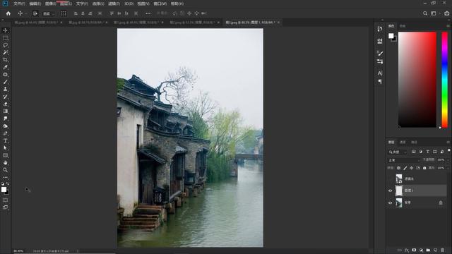
Task: Click the share button at top right
Action: tap(446, 13)
